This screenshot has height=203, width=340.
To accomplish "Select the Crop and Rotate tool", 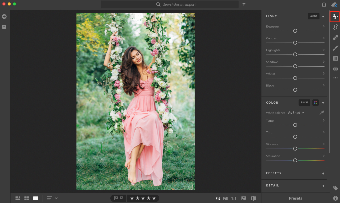I will click(x=335, y=27).
